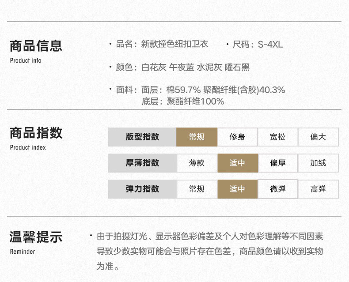The width and height of the screenshot is (349, 282).
Task: Click the 厚薄指数 row label
Action: 142,163
